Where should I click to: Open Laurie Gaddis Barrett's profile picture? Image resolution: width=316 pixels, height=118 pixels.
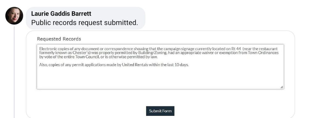coord(14,16)
